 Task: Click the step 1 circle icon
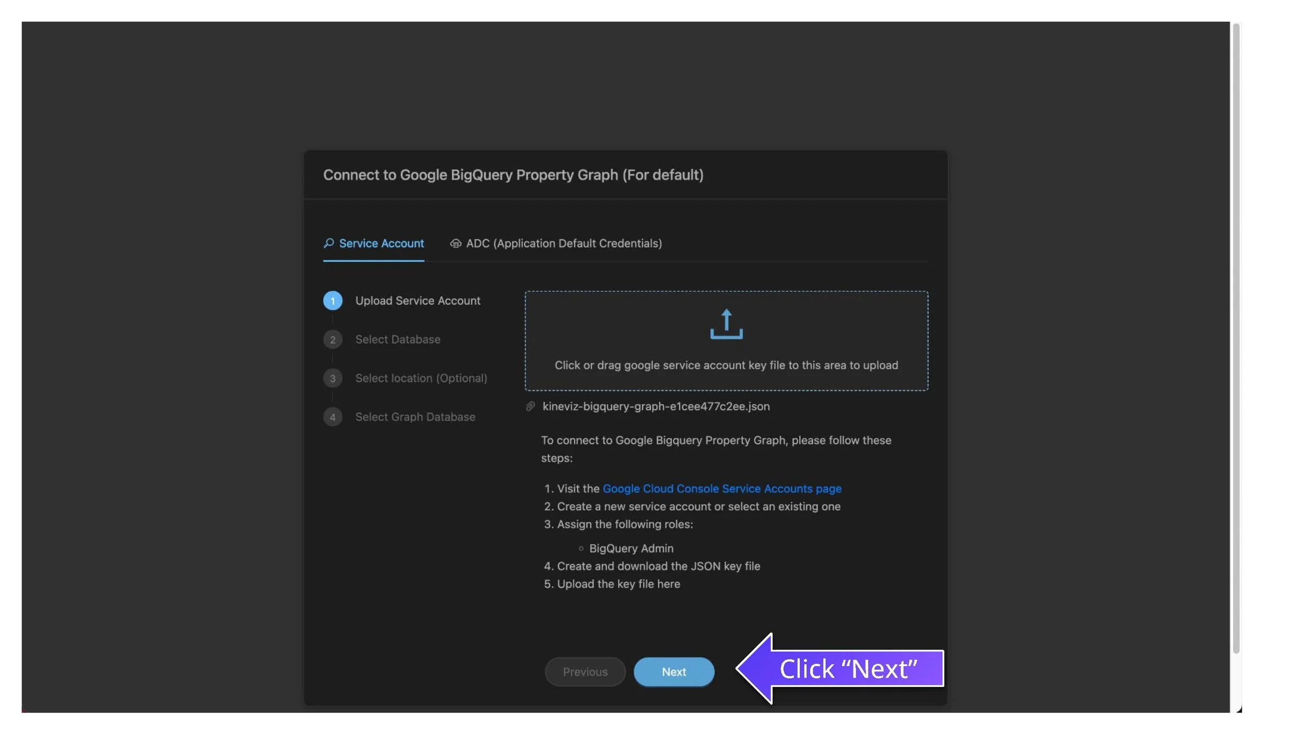tap(333, 301)
